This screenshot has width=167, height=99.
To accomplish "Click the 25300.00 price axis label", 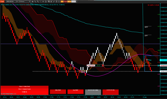I will (164, 45).
